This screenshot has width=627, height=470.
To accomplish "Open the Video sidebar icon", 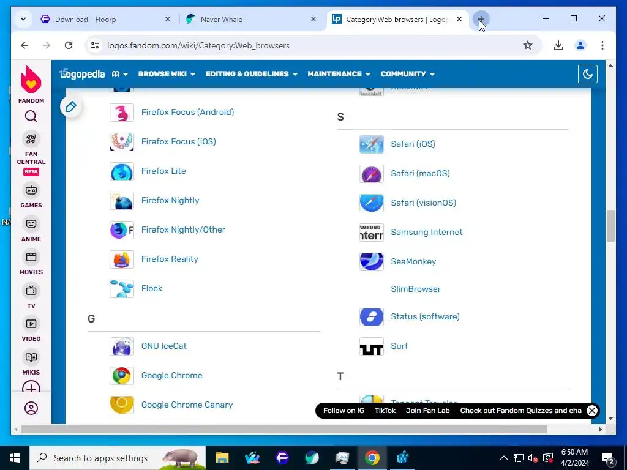I will (31, 324).
